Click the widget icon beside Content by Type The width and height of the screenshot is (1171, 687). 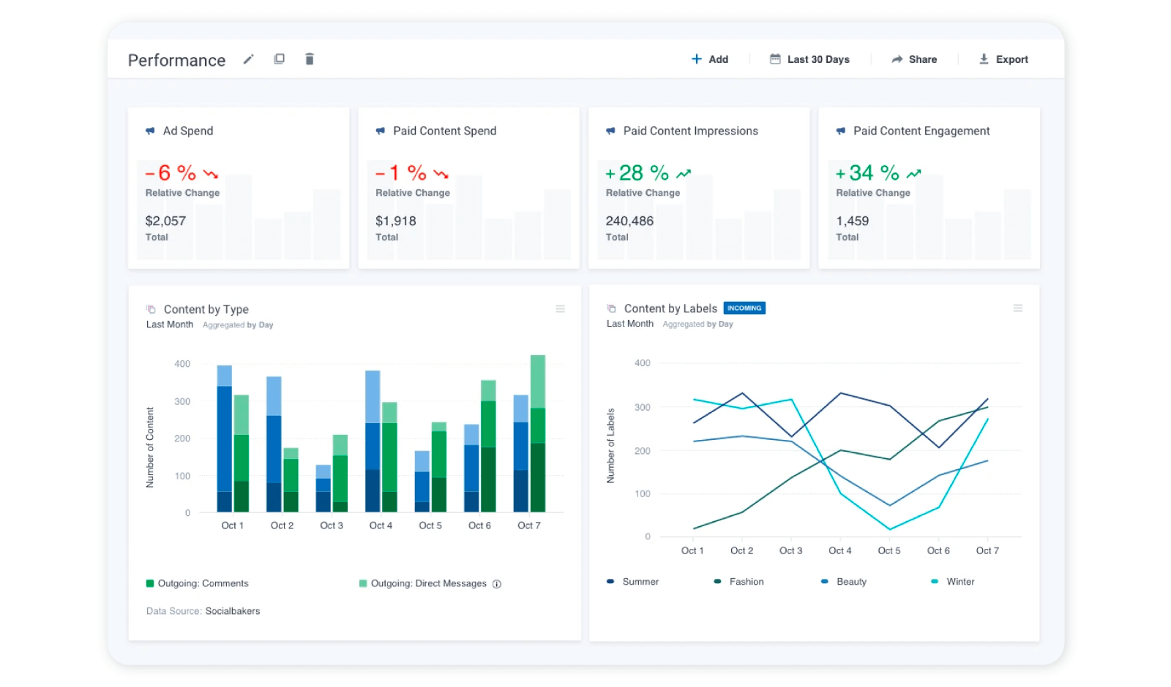click(x=151, y=308)
